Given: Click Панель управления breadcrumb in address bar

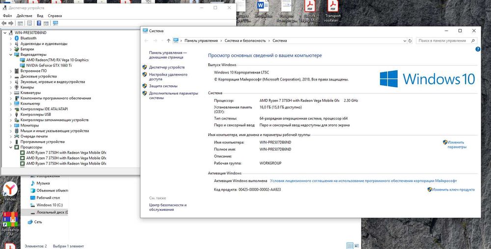Looking at the screenshot, I should [201, 41].
